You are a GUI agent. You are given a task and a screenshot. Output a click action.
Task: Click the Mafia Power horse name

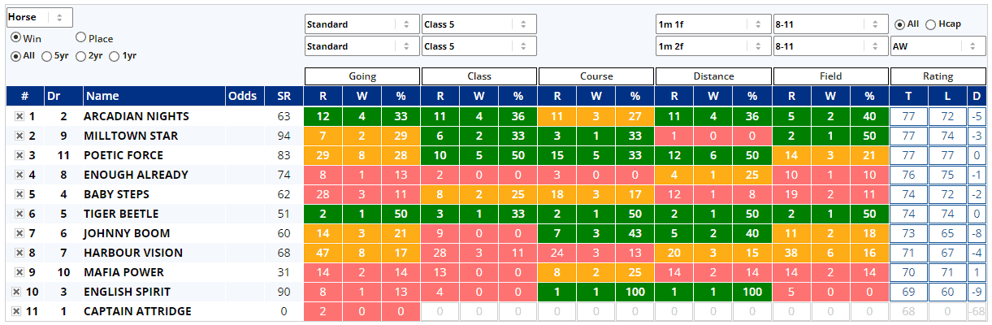(x=123, y=272)
